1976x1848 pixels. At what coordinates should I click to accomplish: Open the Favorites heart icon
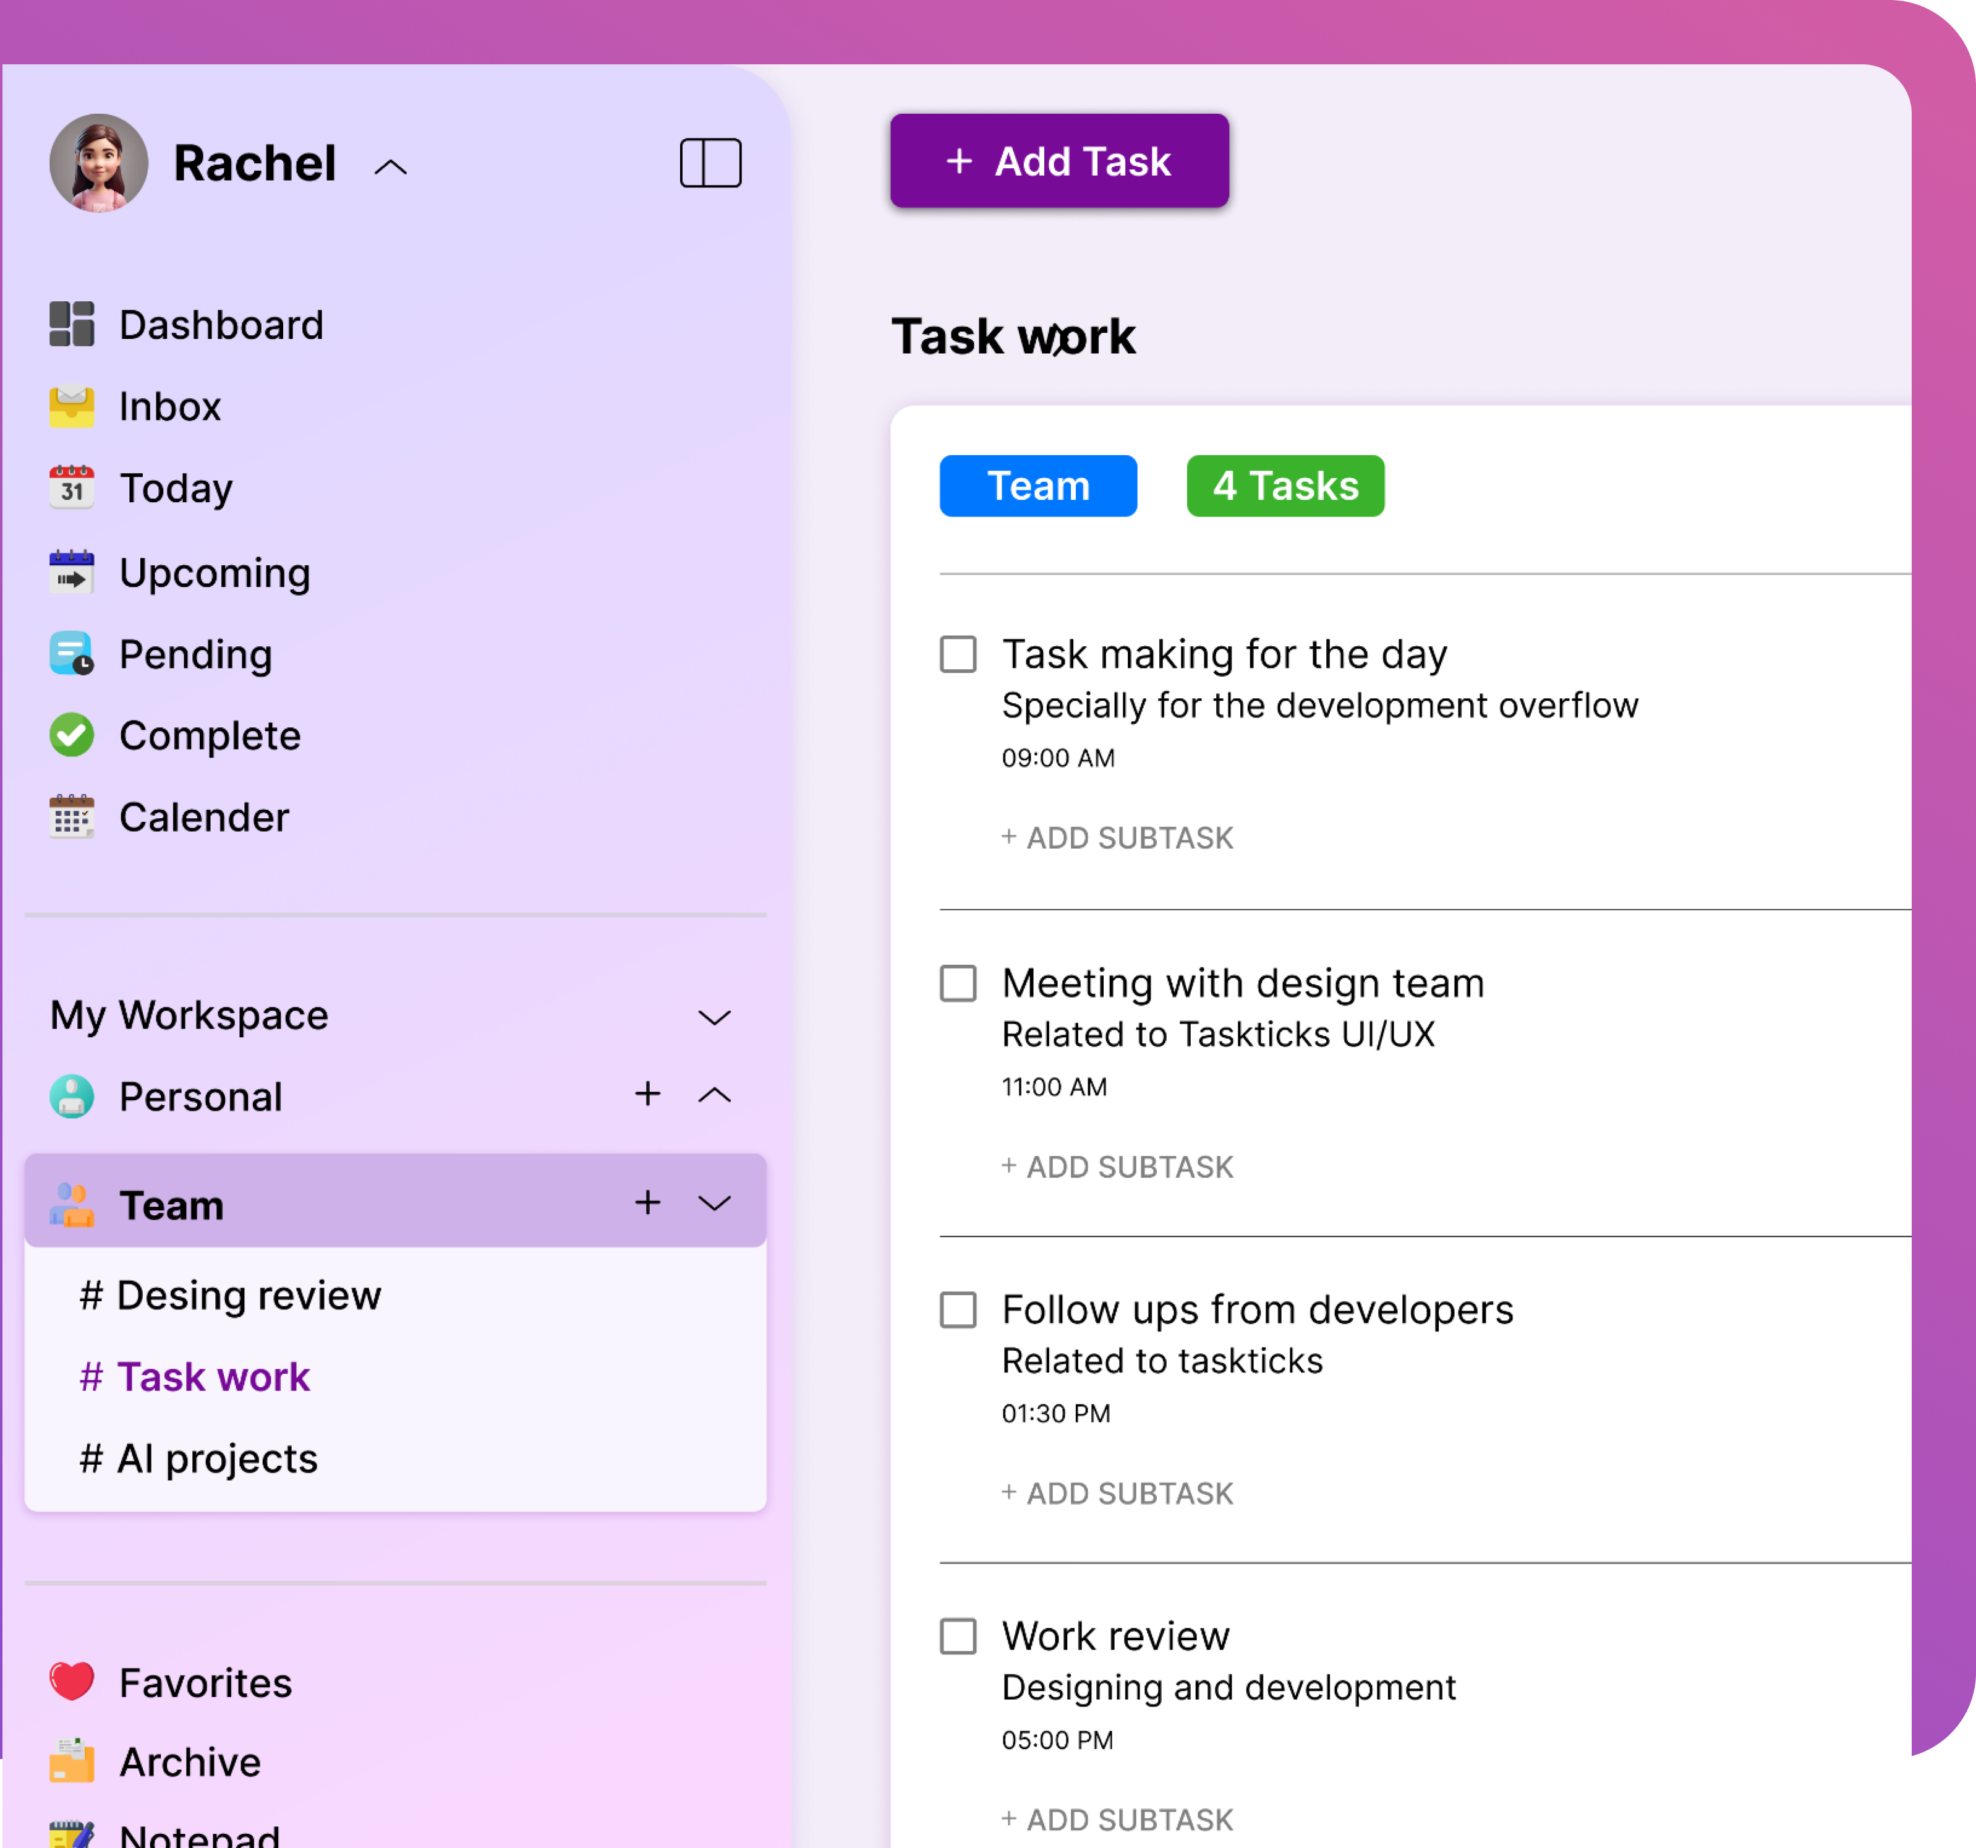click(x=72, y=1682)
